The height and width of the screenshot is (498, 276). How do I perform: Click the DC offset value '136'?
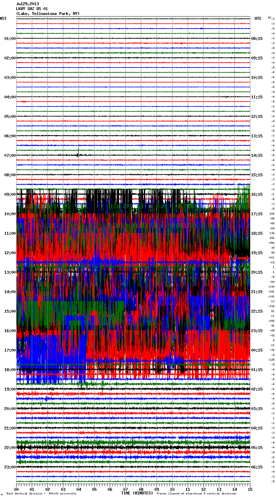(x=272, y=233)
